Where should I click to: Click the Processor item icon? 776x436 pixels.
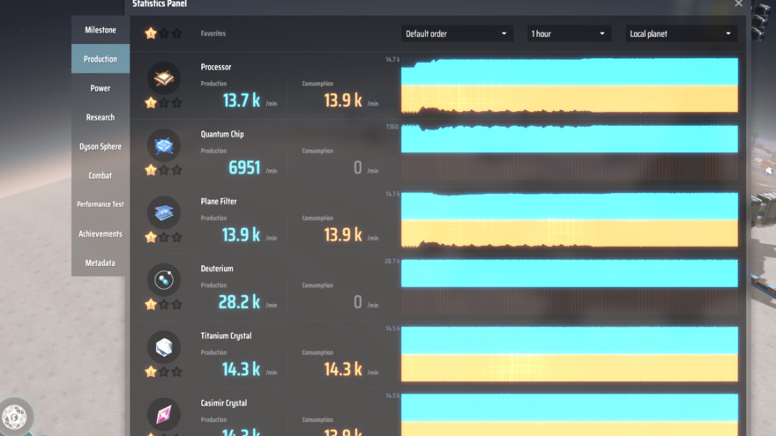tap(164, 78)
